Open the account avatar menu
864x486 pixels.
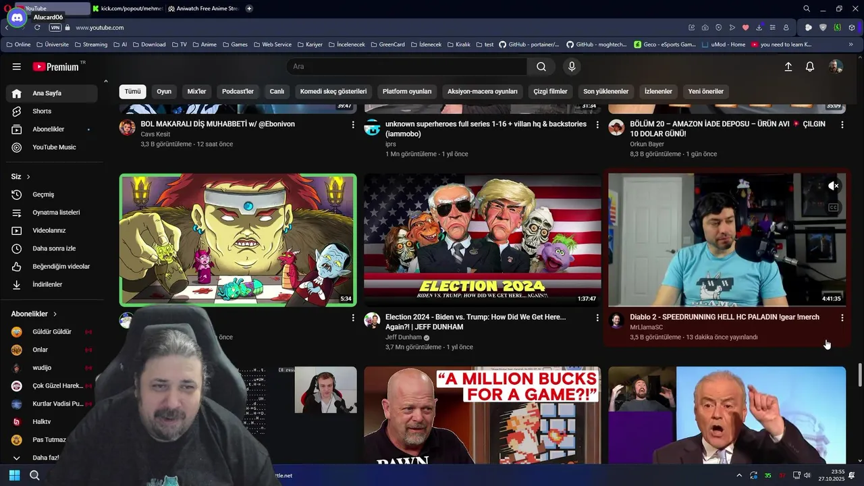point(836,67)
